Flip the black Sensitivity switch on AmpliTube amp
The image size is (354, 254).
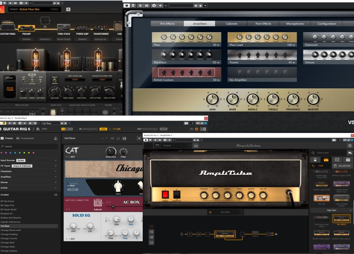click(177, 194)
